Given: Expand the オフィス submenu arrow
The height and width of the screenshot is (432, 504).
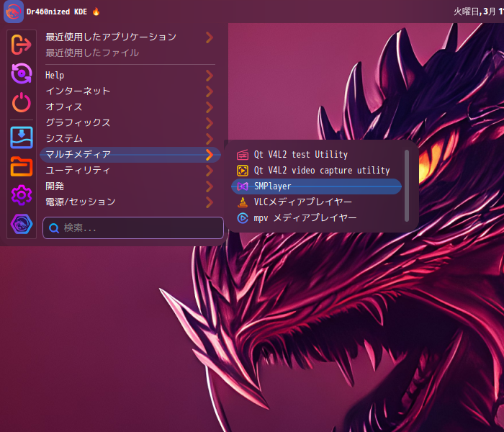Looking at the screenshot, I should pos(210,107).
